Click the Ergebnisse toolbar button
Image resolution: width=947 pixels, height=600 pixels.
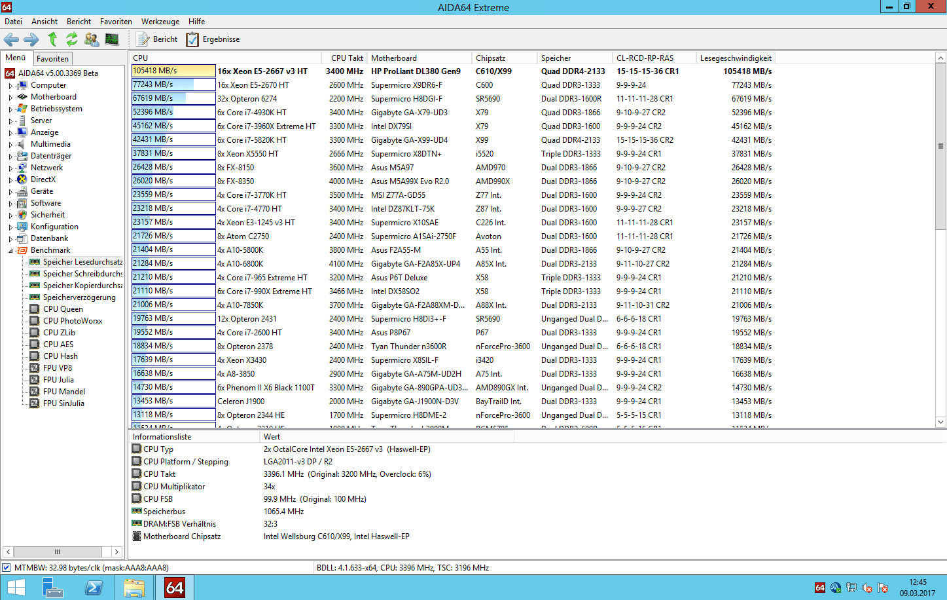pyautogui.click(x=213, y=39)
